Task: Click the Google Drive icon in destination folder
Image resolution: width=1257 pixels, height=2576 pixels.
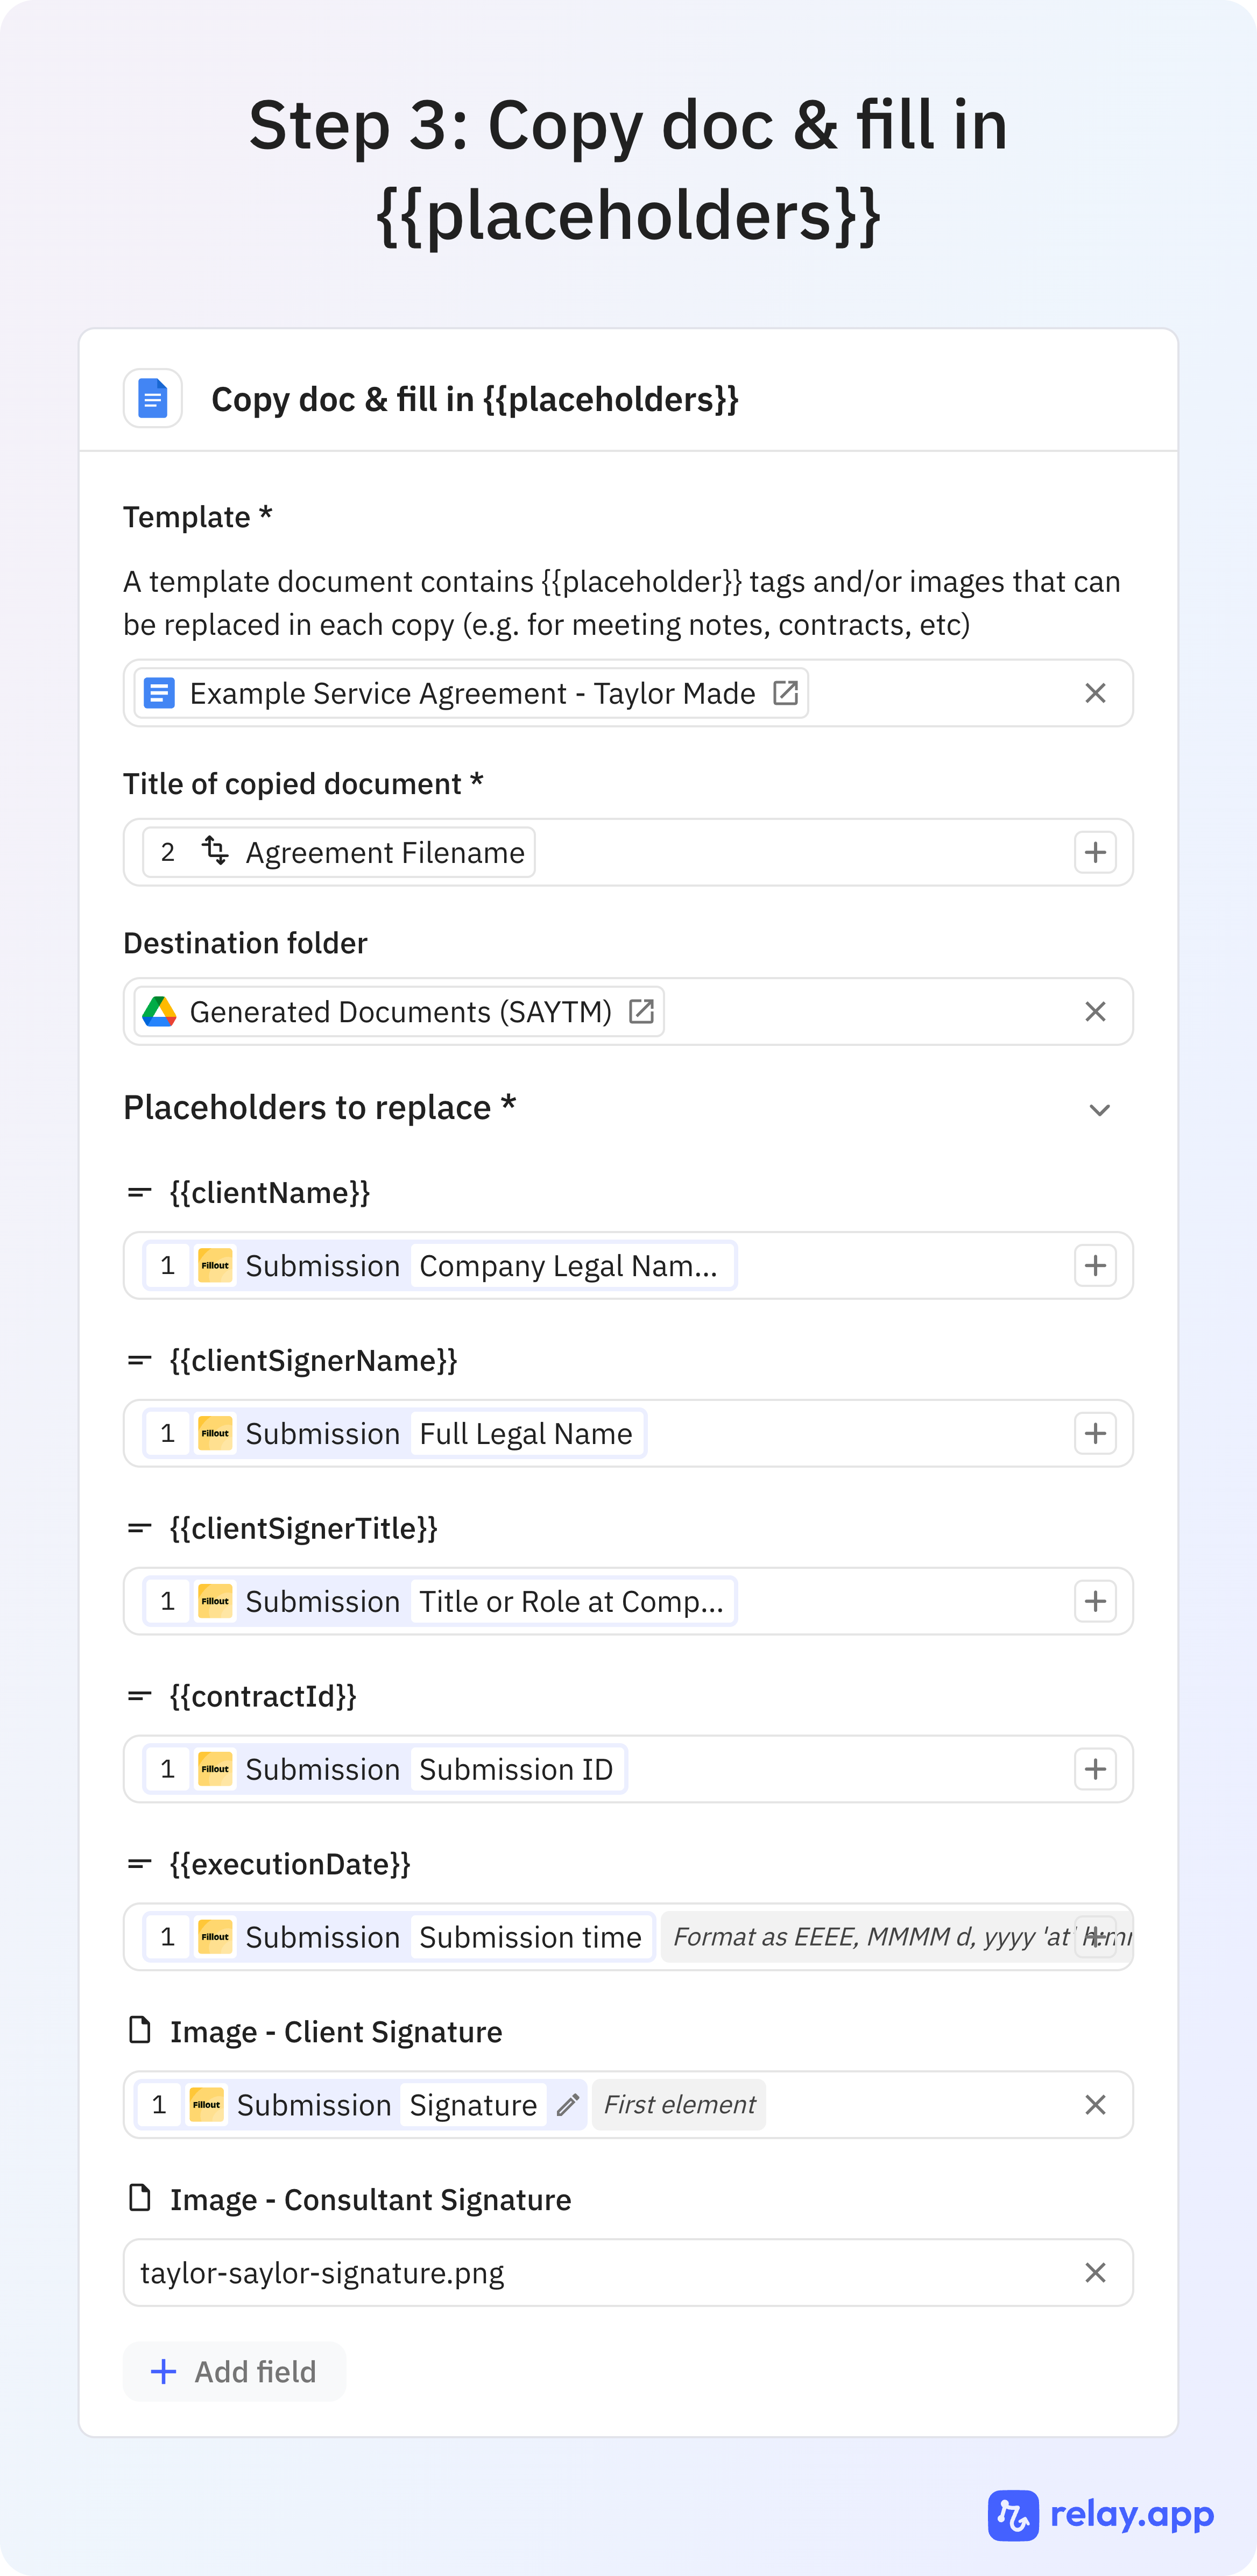Action: tap(160, 1011)
